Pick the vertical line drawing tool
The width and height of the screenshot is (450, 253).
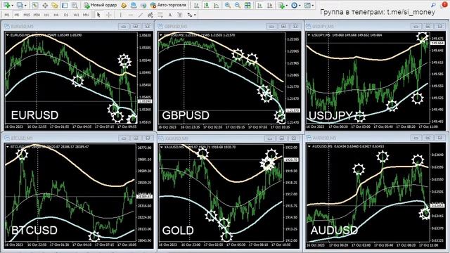[120, 15]
